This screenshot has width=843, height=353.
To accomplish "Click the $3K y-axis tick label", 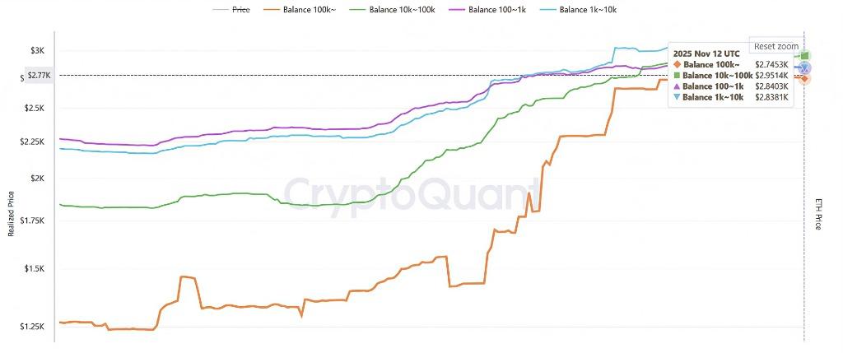I will [38, 51].
